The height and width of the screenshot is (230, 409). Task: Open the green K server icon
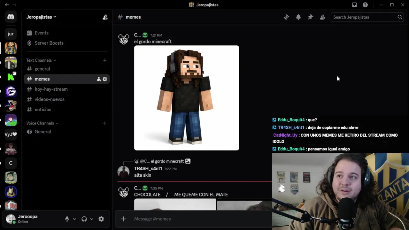[x=11, y=77]
